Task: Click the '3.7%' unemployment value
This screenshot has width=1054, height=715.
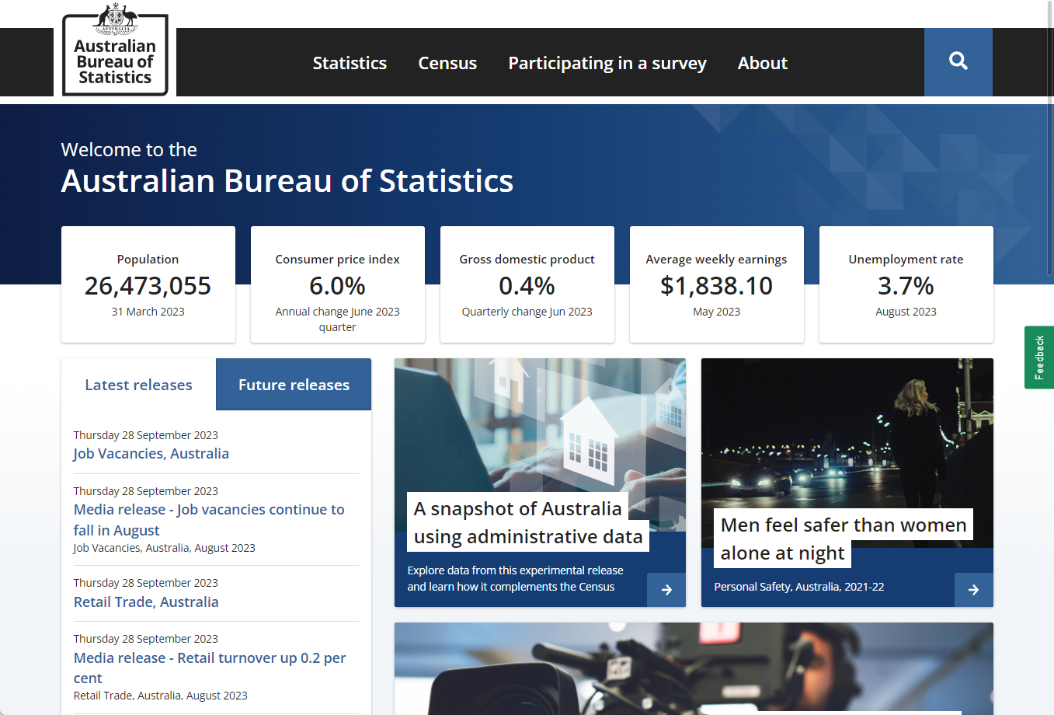Action: pos(906,286)
